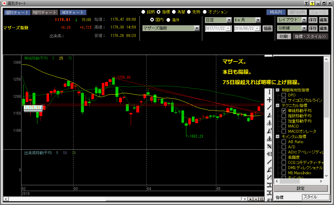Select the two-point trend line tool

[x=269, y=108]
